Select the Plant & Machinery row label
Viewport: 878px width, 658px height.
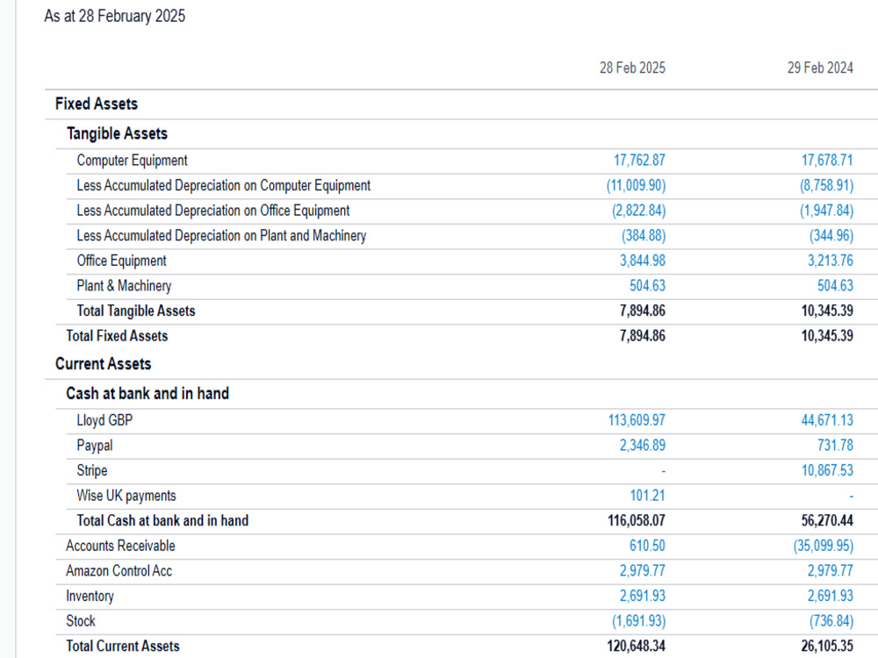point(124,286)
